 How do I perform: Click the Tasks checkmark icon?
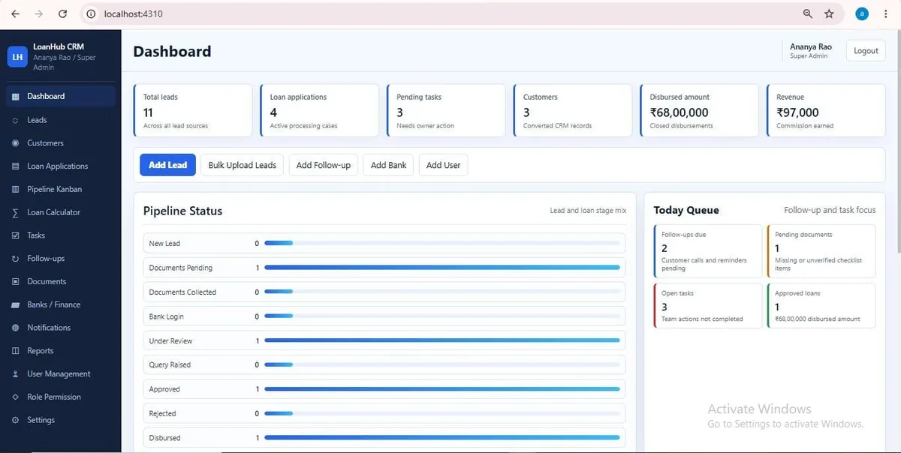tap(16, 235)
